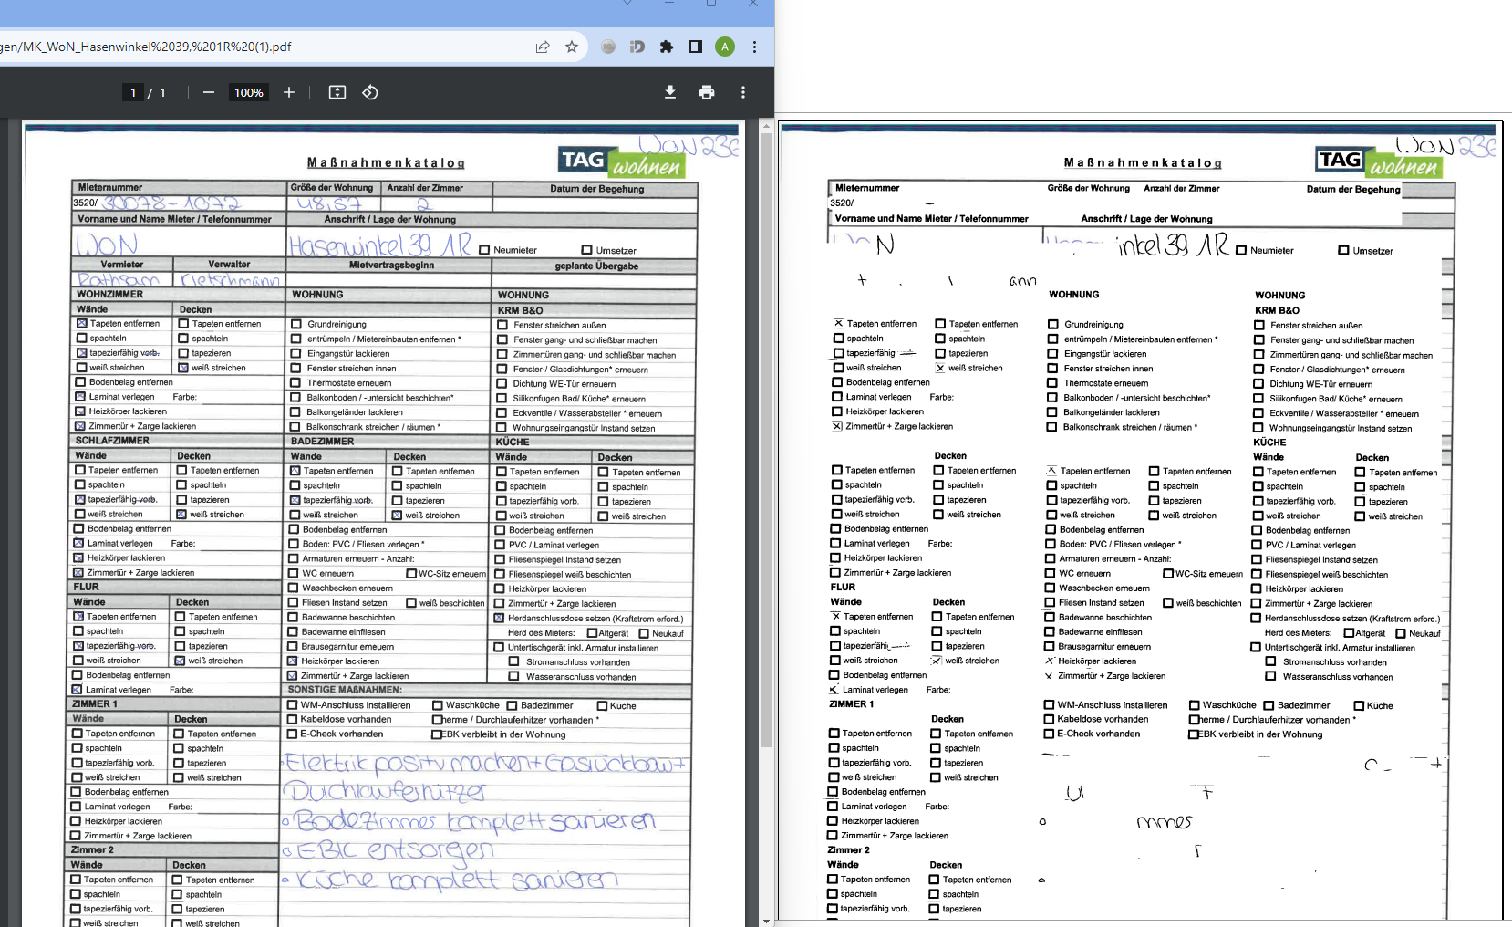
Task: Tick Umsetzer checkbox in right document
Action: click(1343, 250)
